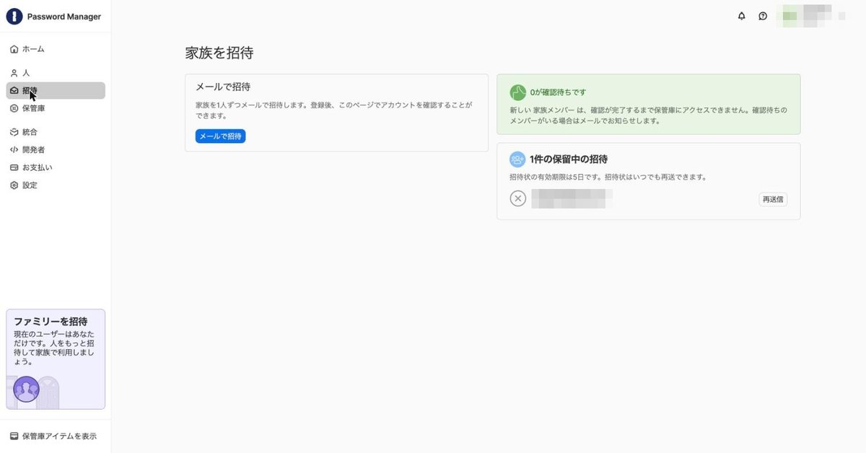
Task: Go to ホーム in the sidebar
Action: tap(56, 49)
